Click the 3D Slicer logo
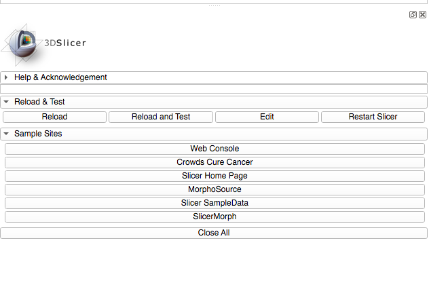The image size is (429, 283). [x=44, y=43]
